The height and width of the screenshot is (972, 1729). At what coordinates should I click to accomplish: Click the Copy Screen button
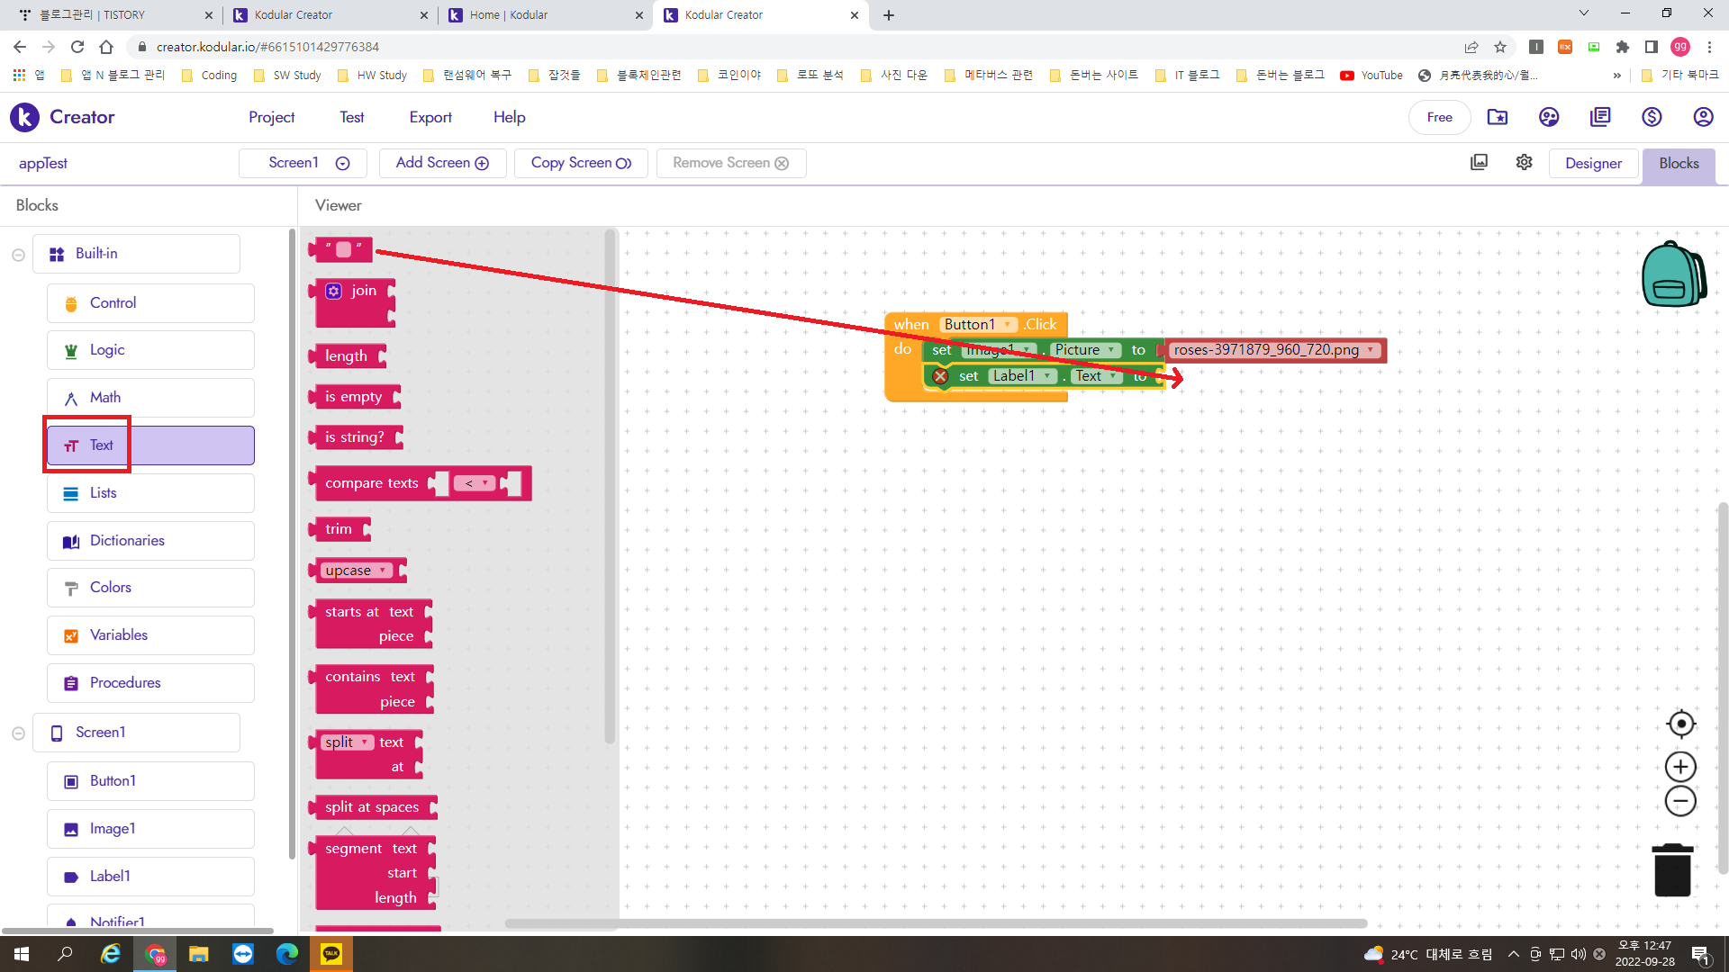coord(581,163)
